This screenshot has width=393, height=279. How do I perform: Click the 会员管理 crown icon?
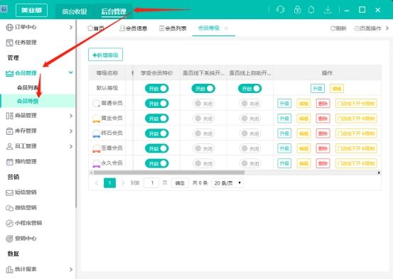[x=9, y=73]
